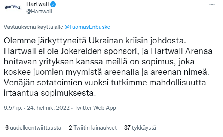Screen dimensions: 223x137
Task: Click the quote count number 2
Action: (x=70, y=128)
